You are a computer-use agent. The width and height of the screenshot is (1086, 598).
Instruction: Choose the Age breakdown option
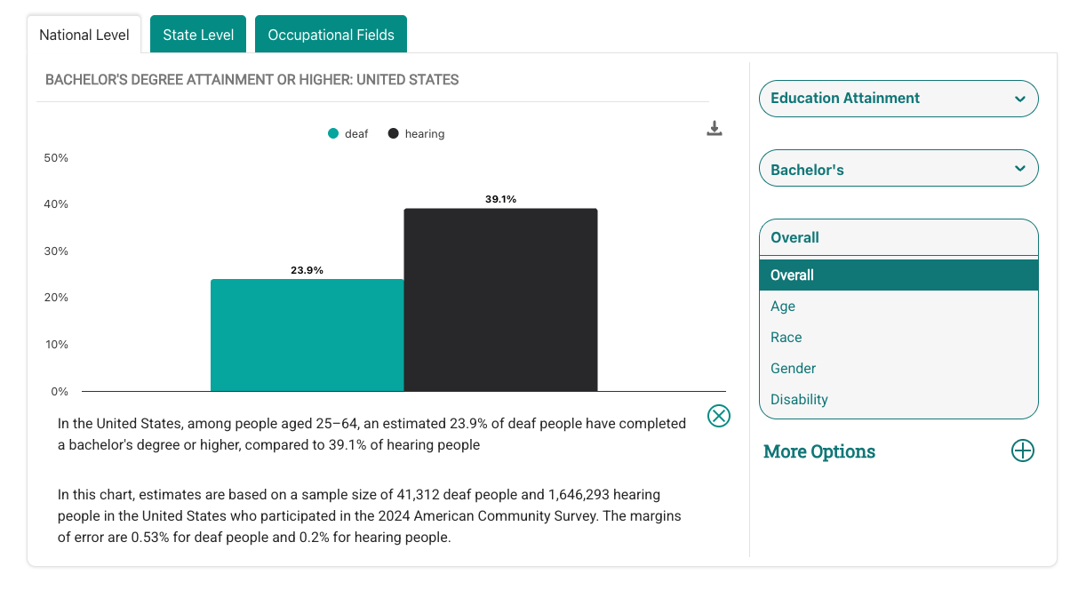pos(783,307)
